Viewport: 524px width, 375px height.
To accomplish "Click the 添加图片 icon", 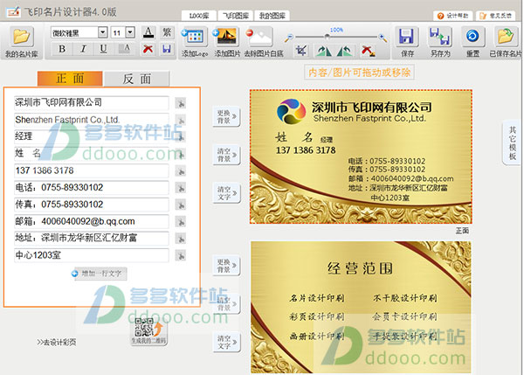I will coord(226,37).
